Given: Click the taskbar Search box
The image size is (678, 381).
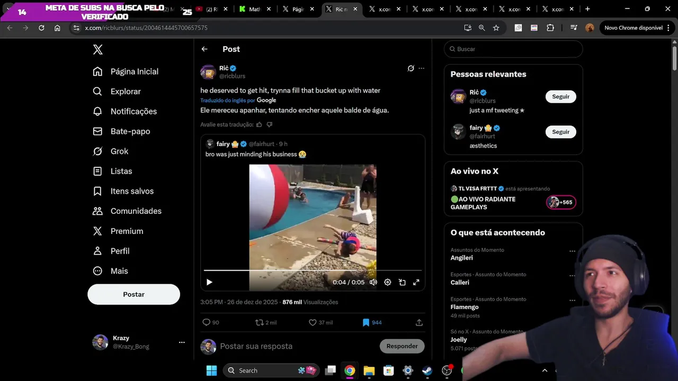Looking at the screenshot, I should 272,370.
